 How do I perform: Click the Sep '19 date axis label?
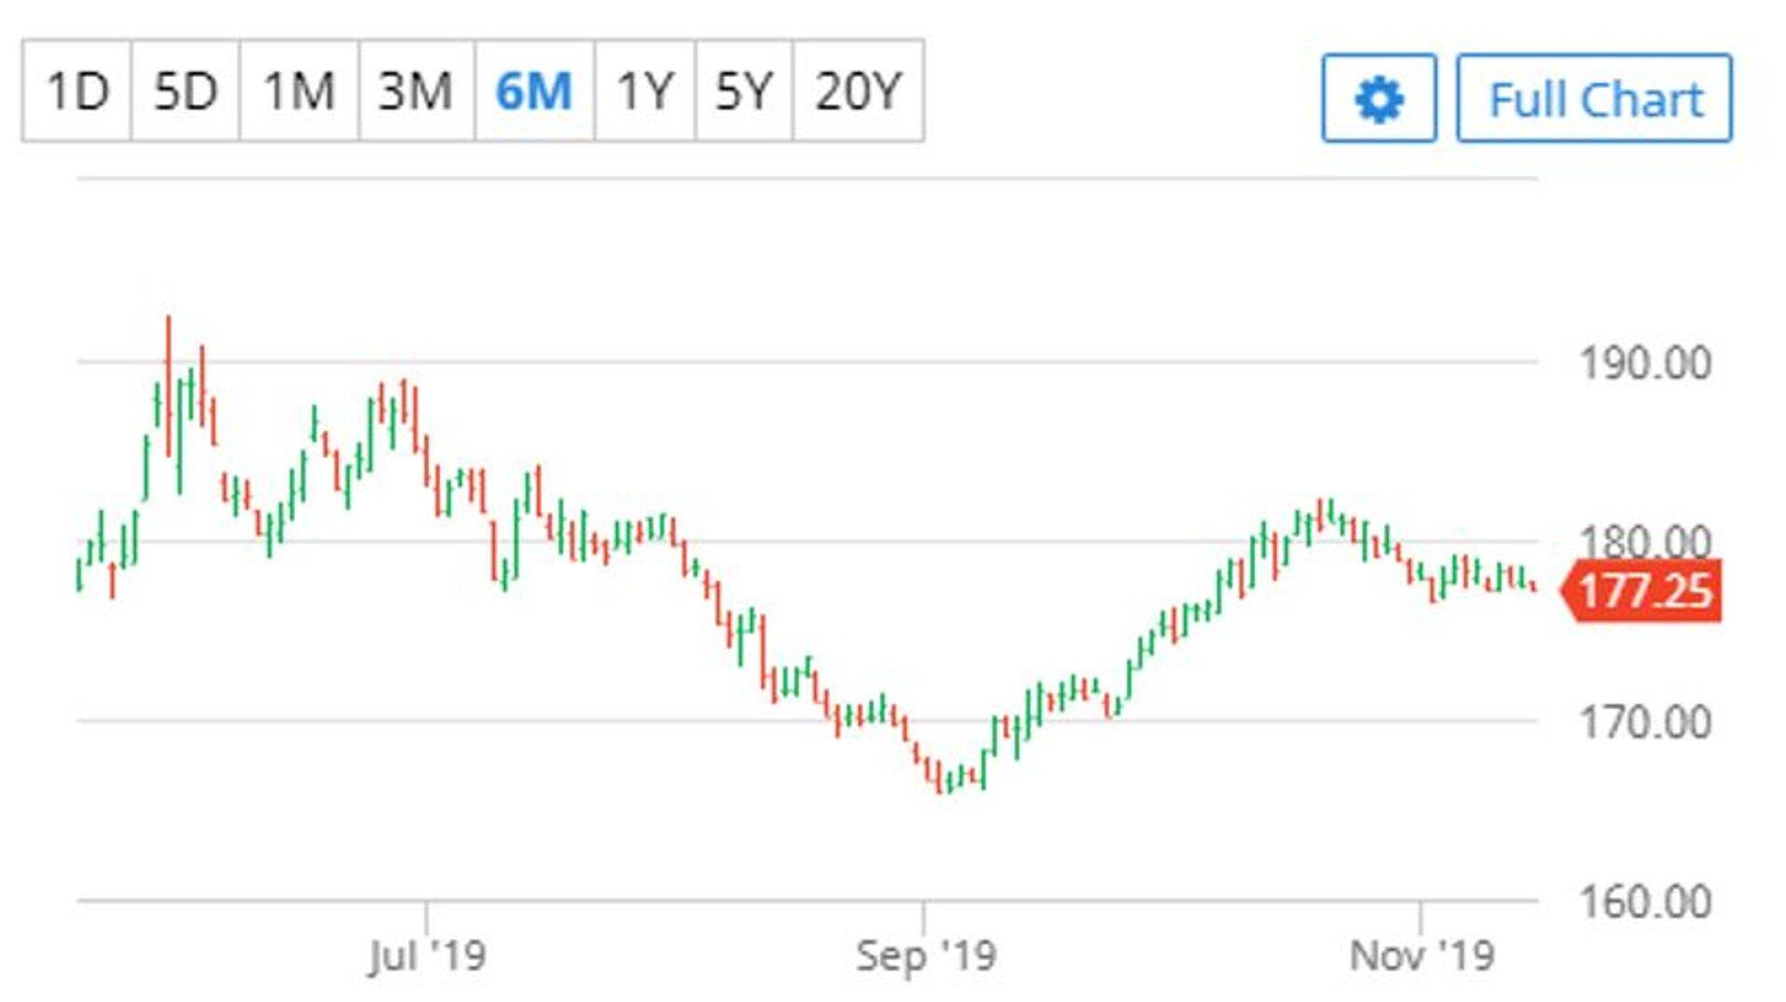point(925,955)
